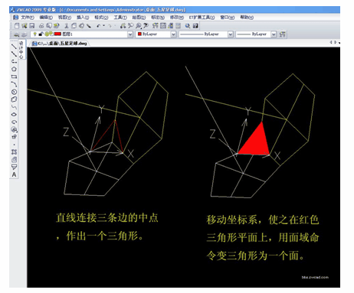Open the Tool Palettes icon

(170, 26)
